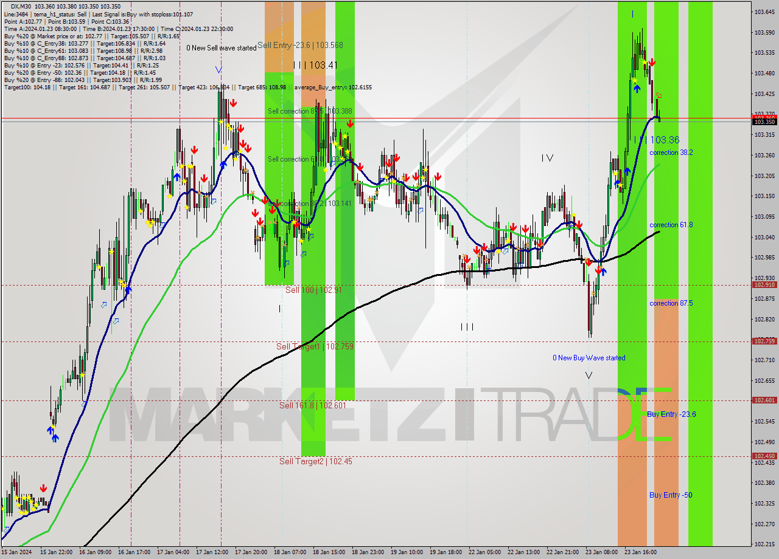Image resolution: width=779 pixels, height=559 pixels.
Task: Select the 'Buy Entry -50' label
Action: [671, 495]
